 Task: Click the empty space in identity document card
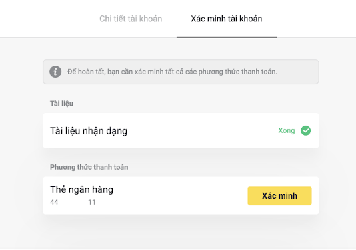pos(202,130)
